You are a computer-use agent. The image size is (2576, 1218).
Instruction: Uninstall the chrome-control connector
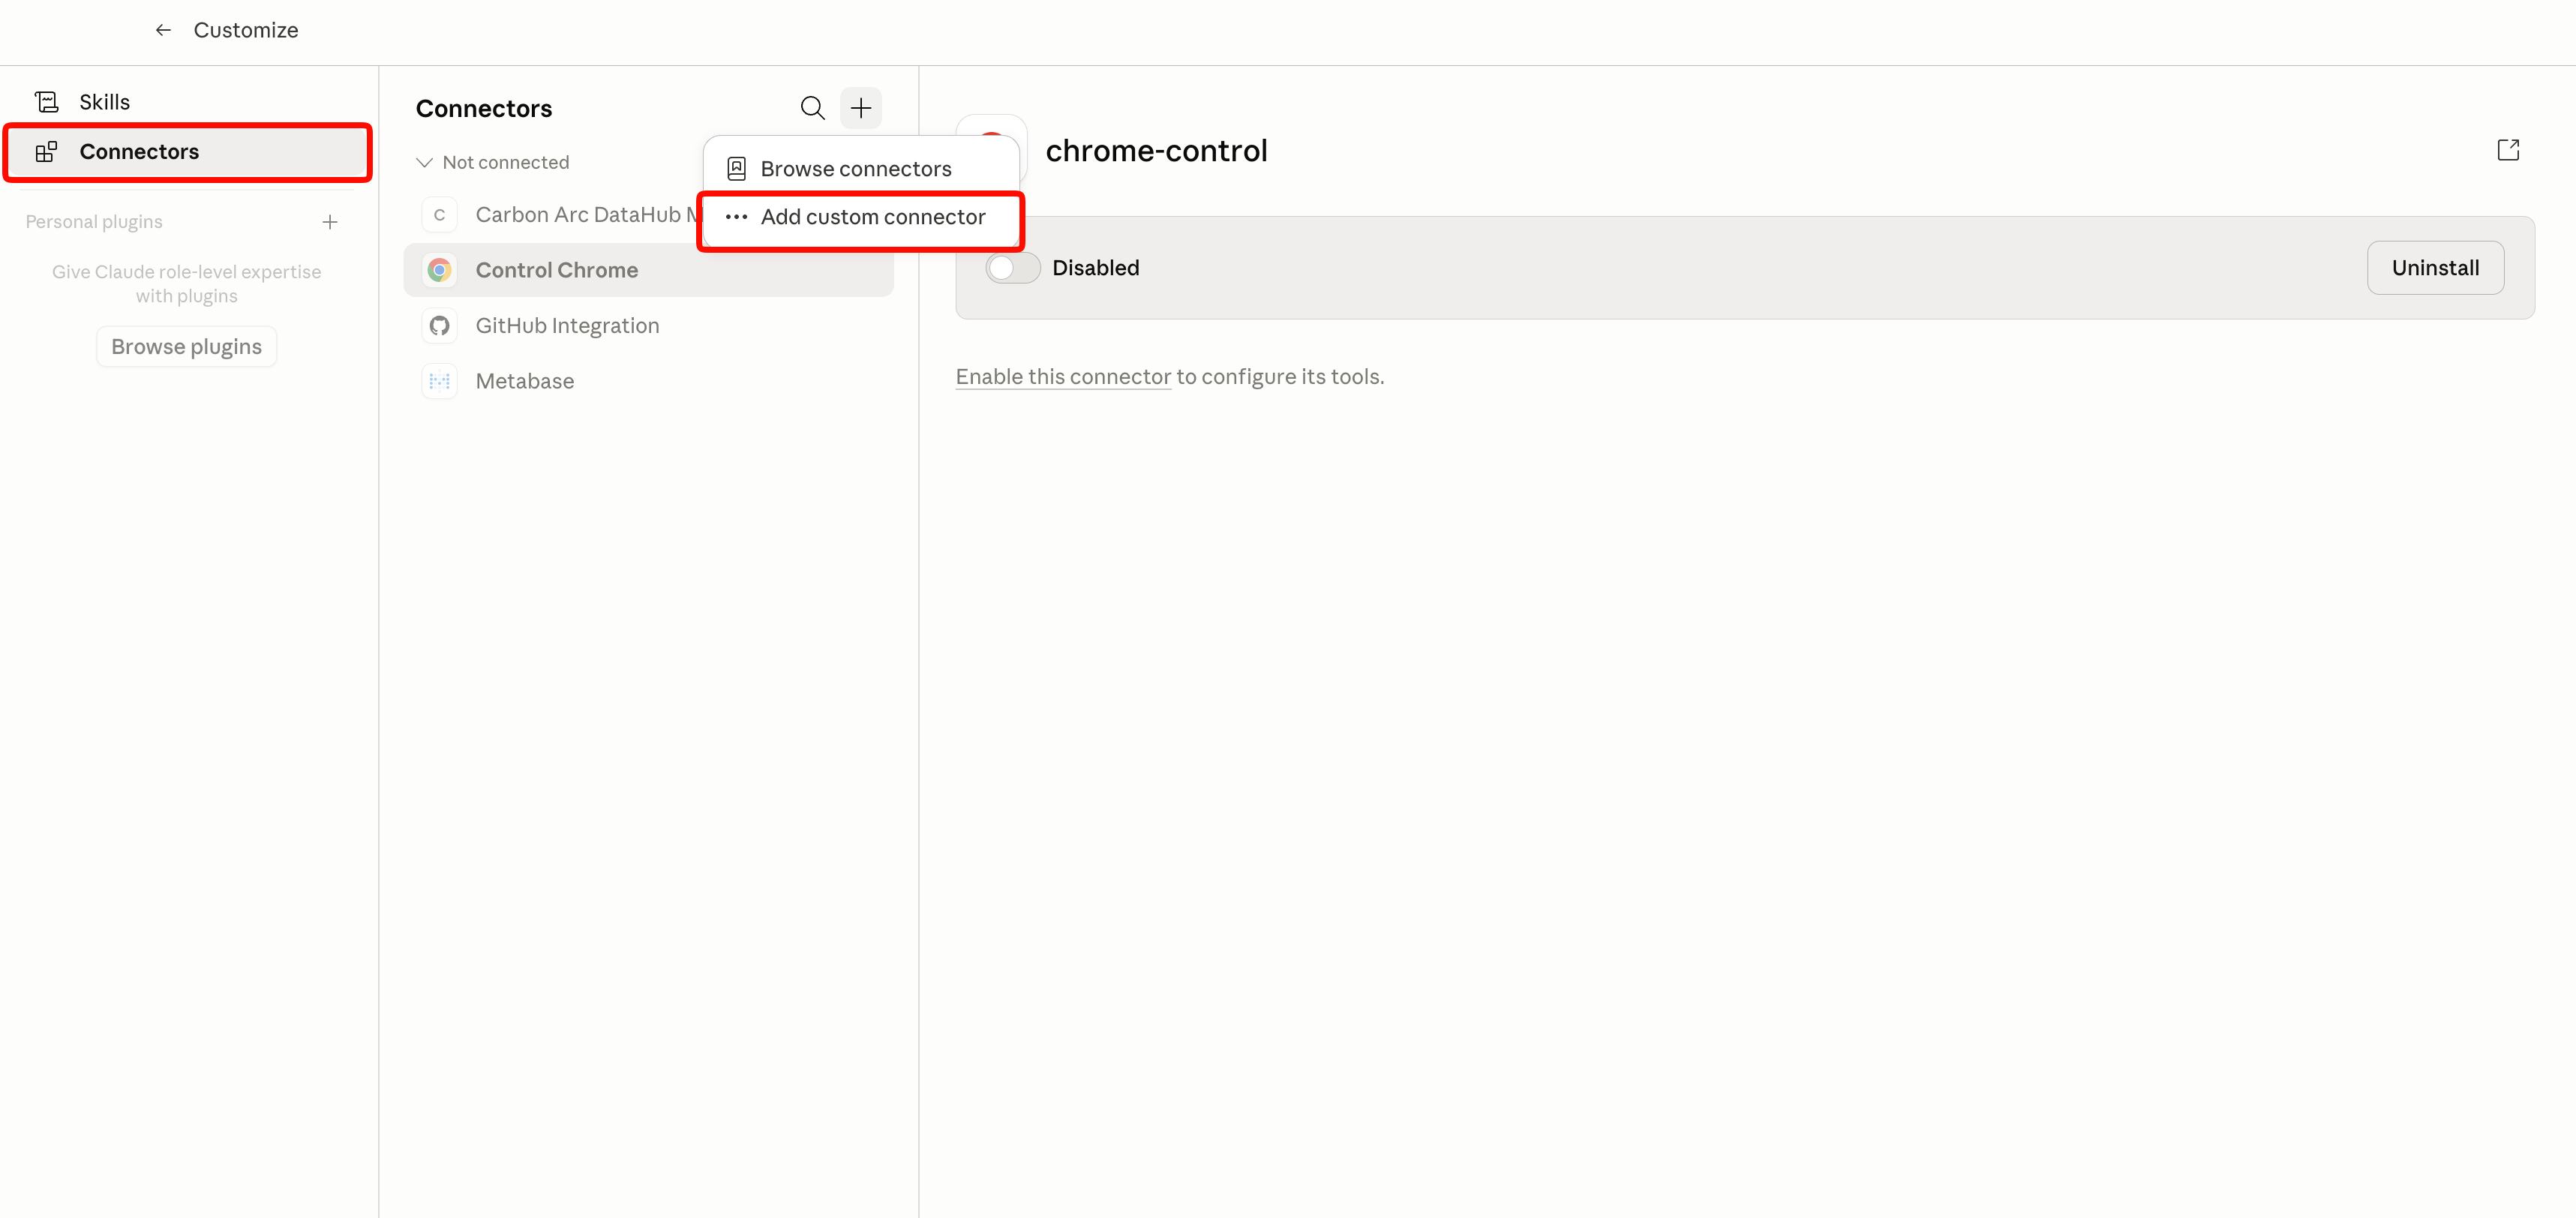(2435, 268)
